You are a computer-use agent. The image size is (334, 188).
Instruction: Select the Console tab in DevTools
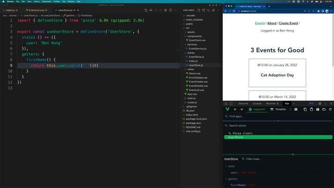tap(257, 103)
